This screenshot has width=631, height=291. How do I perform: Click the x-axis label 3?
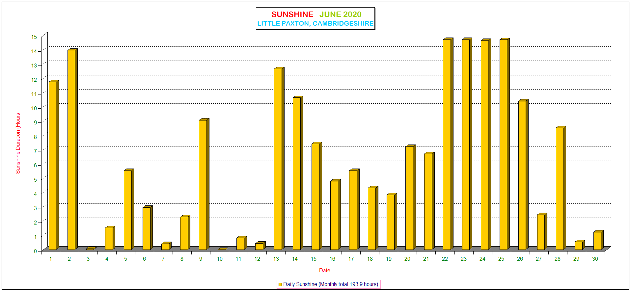[x=88, y=259]
